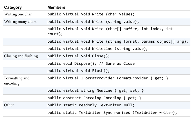Click the Category column header

[x=13, y=7]
